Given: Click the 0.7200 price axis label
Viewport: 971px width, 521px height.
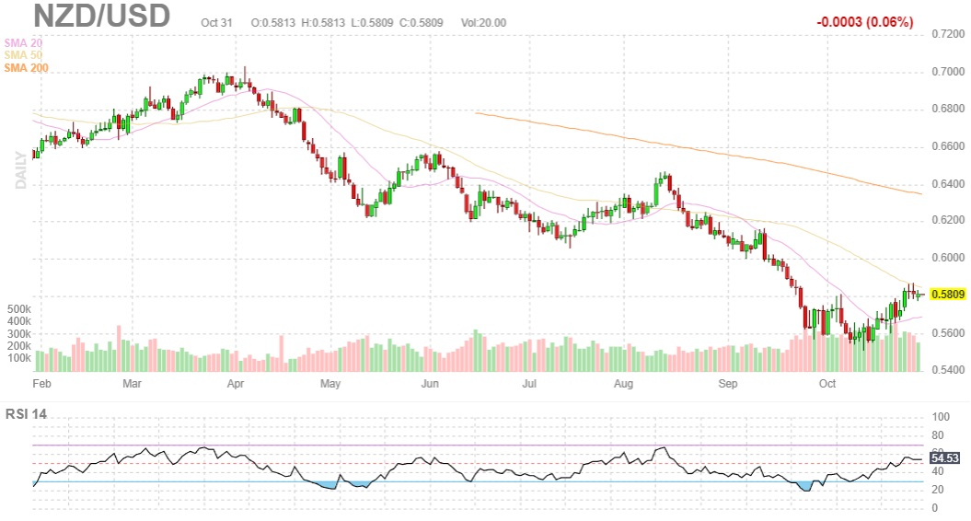Looking at the screenshot, I should coord(948,33).
